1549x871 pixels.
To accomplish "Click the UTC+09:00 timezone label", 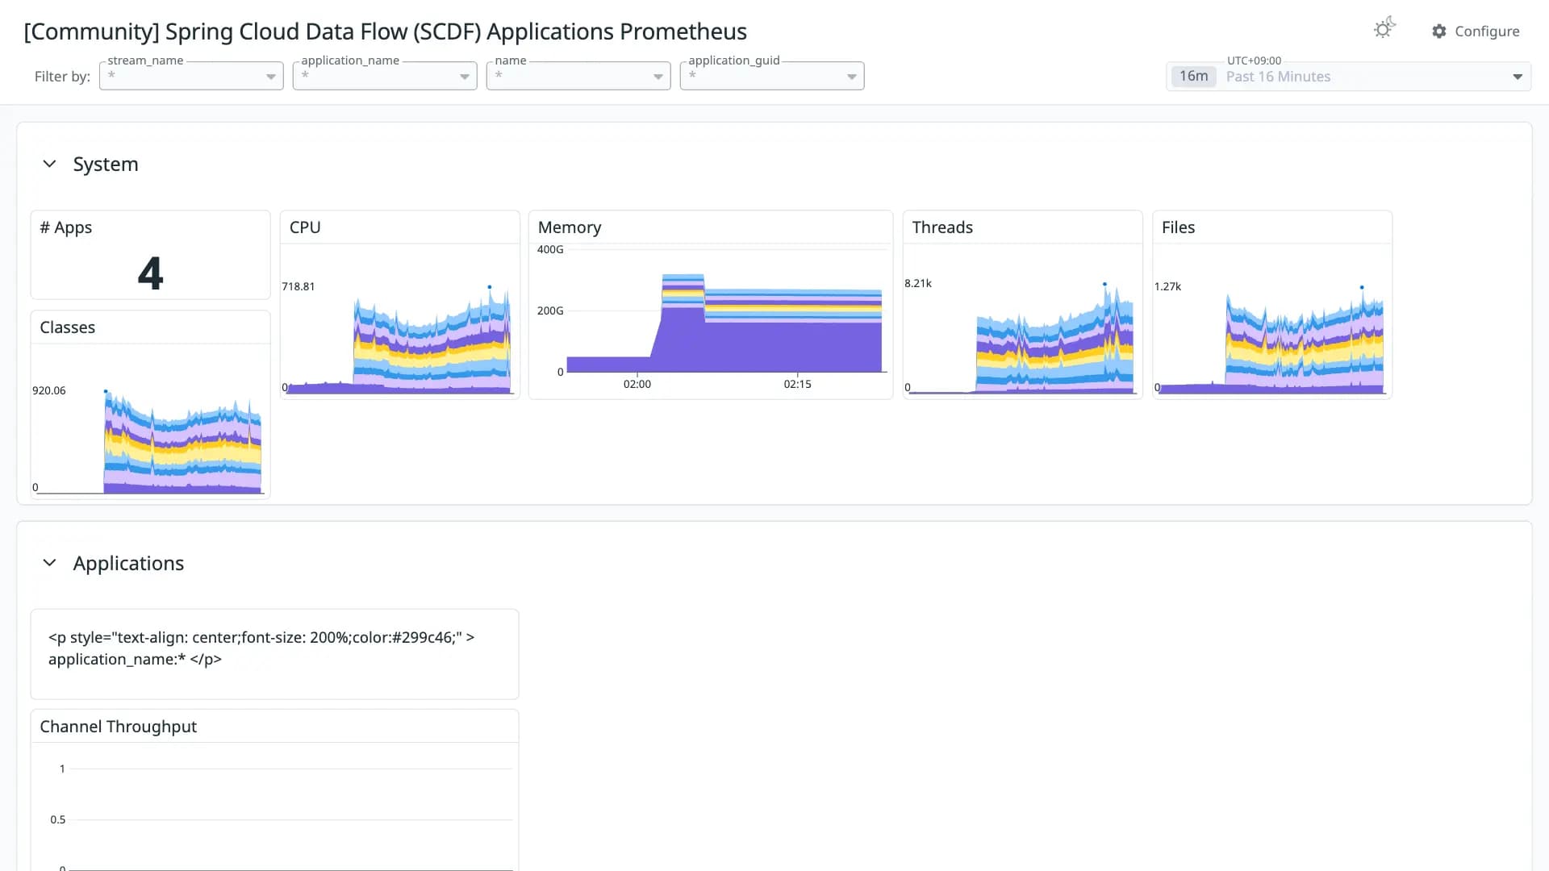I will click(x=1254, y=60).
